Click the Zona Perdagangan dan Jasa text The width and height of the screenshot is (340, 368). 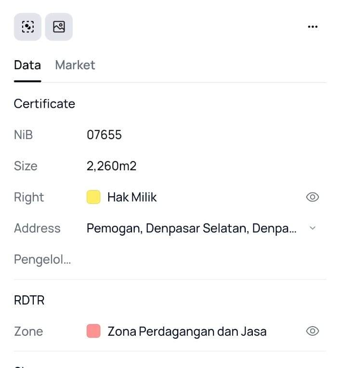187,331
